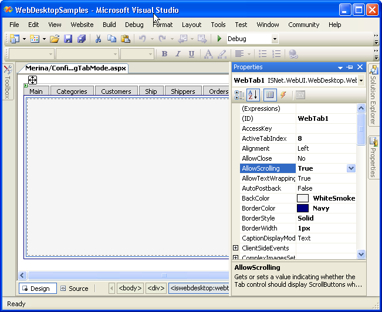
Task: Select the Customers tab in the designer
Action: pyautogui.click(x=116, y=91)
